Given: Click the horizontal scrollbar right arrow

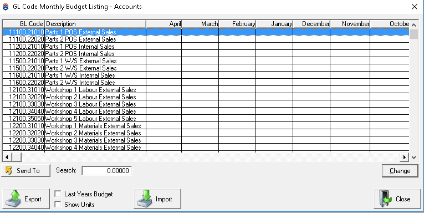Looking at the screenshot, I should pos(404,157).
